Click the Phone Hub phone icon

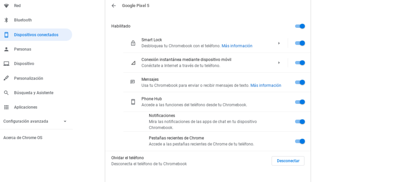point(133,102)
